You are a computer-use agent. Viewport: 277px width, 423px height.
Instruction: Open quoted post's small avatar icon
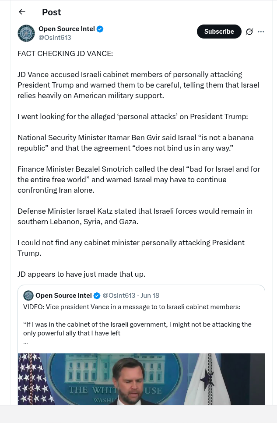(x=28, y=296)
